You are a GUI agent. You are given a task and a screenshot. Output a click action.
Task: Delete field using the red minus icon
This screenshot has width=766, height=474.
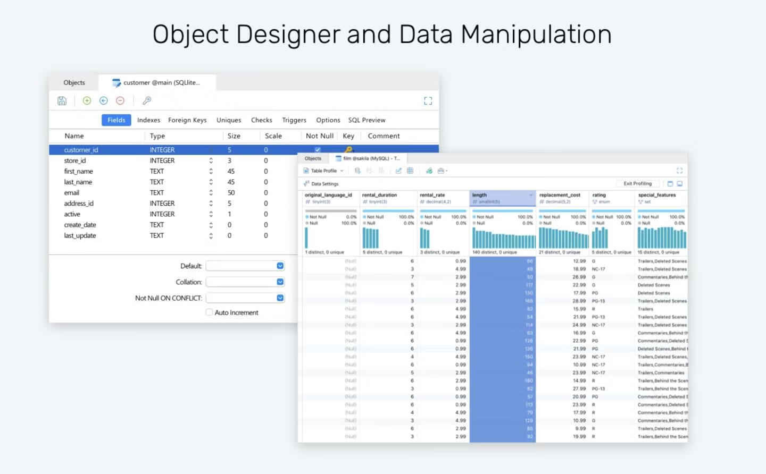point(120,101)
